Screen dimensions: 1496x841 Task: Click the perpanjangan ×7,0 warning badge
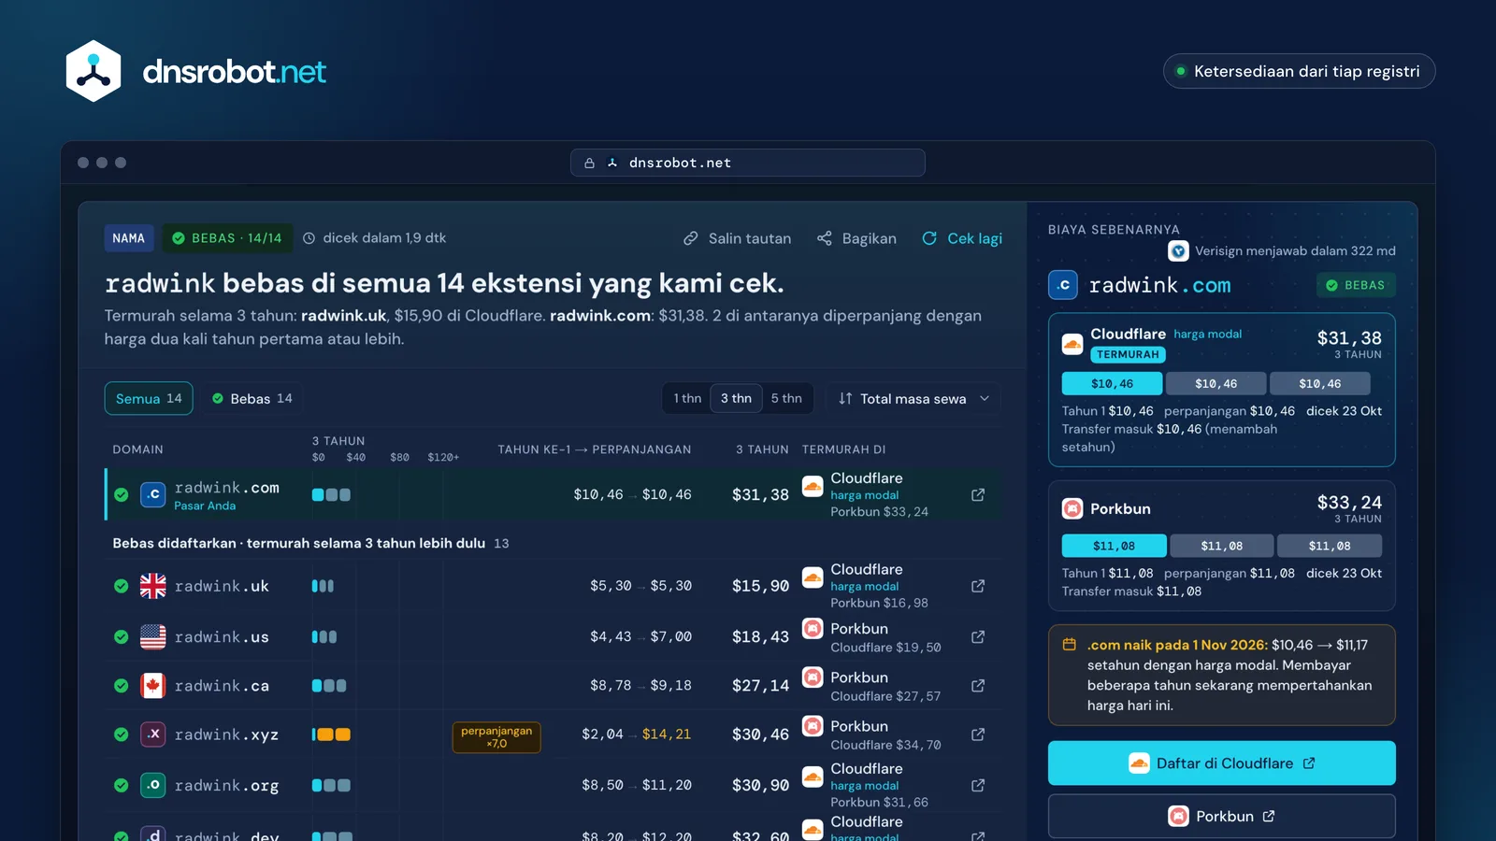tap(496, 737)
